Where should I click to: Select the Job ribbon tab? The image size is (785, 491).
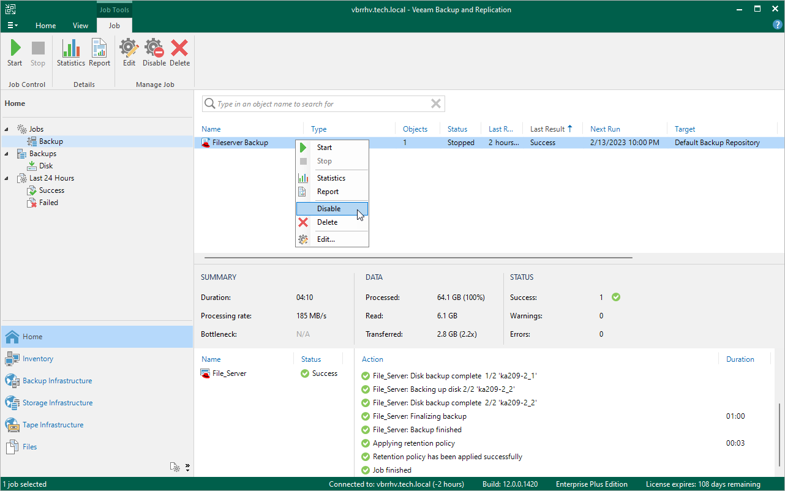point(114,26)
